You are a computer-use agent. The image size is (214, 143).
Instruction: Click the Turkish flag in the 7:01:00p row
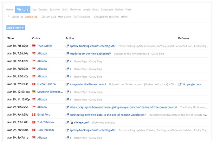coord(34,130)
